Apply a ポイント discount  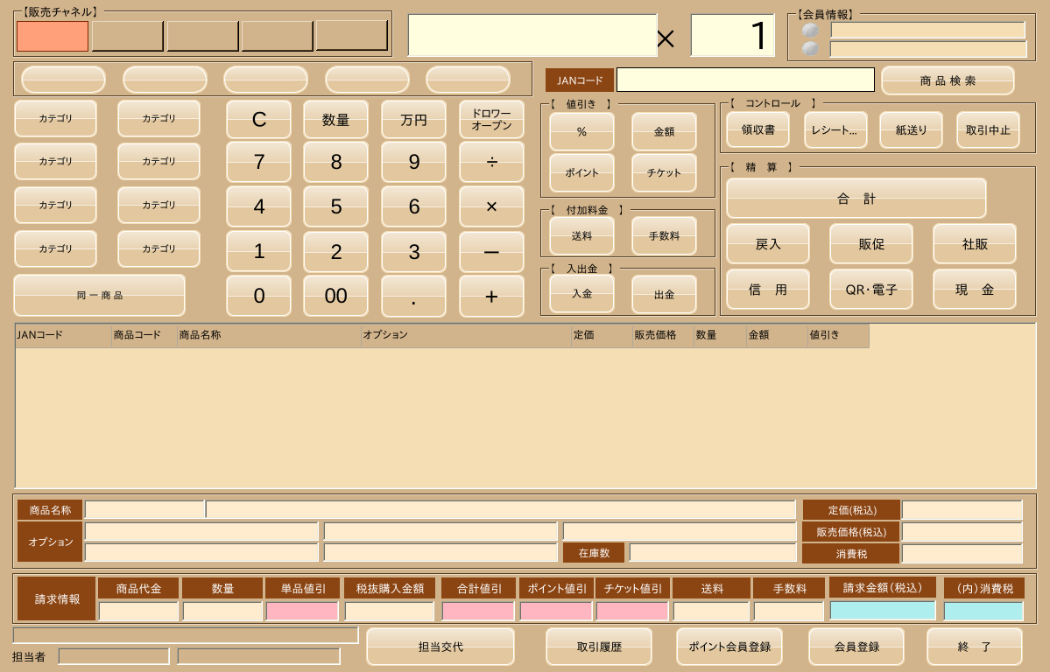coord(581,172)
